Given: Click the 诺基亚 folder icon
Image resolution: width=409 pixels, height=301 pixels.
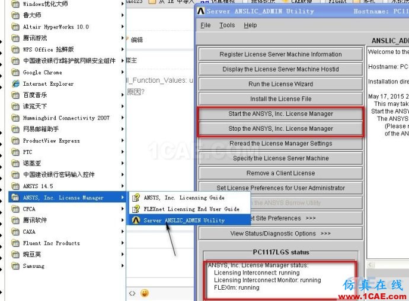Looking at the screenshot, I should coord(15,163).
